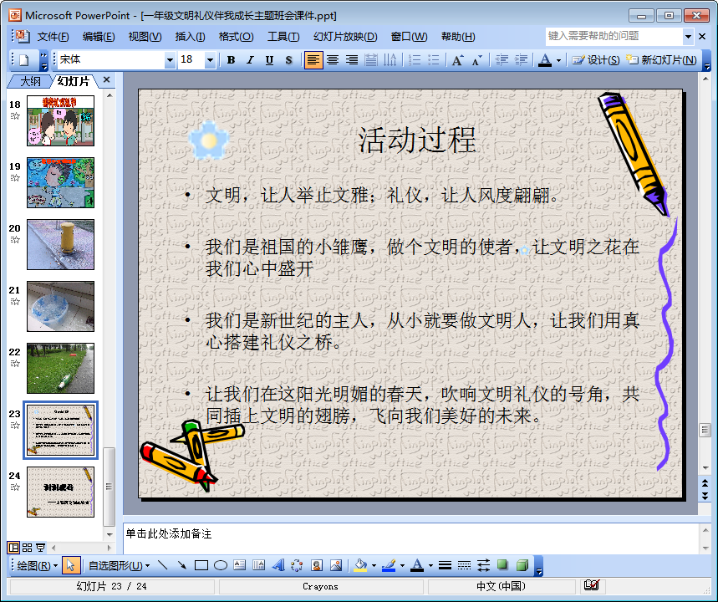Open the 视图(V) menu
This screenshot has width=718, height=602.
[x=145, y=37]
